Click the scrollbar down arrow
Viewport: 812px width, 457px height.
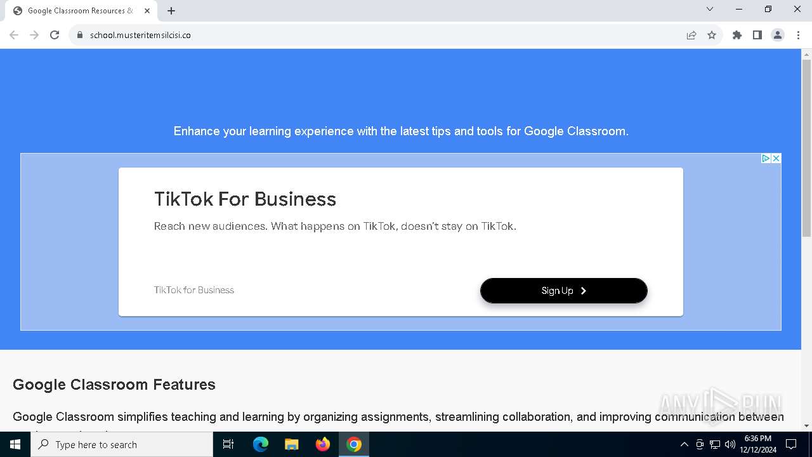click(x=806, y=426)
